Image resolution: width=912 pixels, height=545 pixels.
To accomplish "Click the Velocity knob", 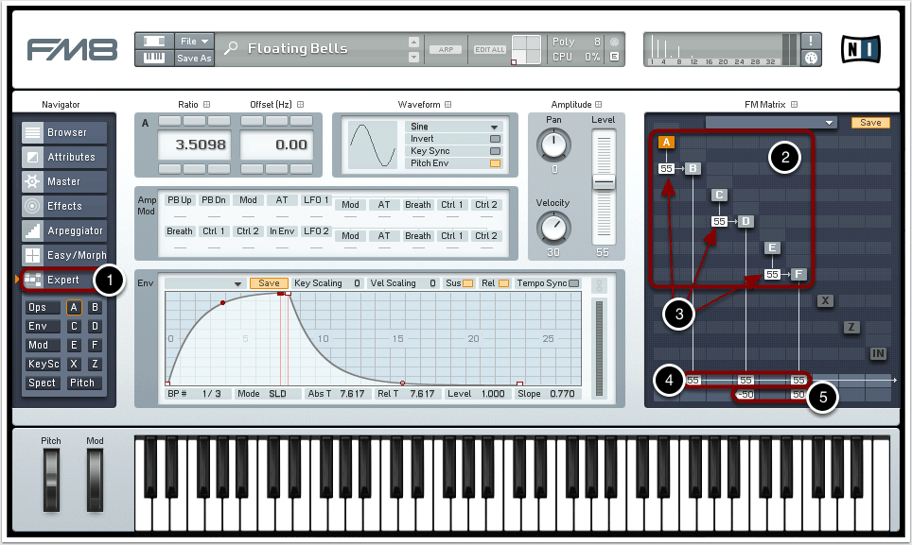I will [x=553, y=228].
